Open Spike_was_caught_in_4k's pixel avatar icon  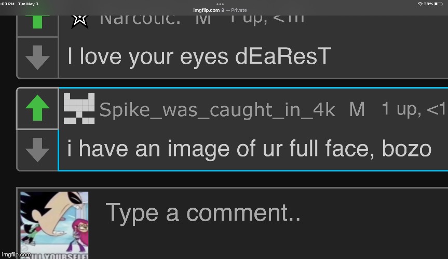click(x=79, y=109)
